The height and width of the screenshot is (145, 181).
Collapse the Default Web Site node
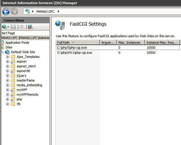click(2, 52)
